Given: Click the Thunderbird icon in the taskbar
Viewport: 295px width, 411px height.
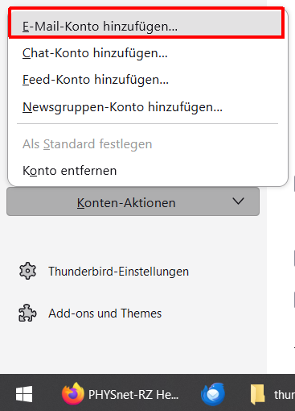Looking at the screenshot, I should 213,394.
